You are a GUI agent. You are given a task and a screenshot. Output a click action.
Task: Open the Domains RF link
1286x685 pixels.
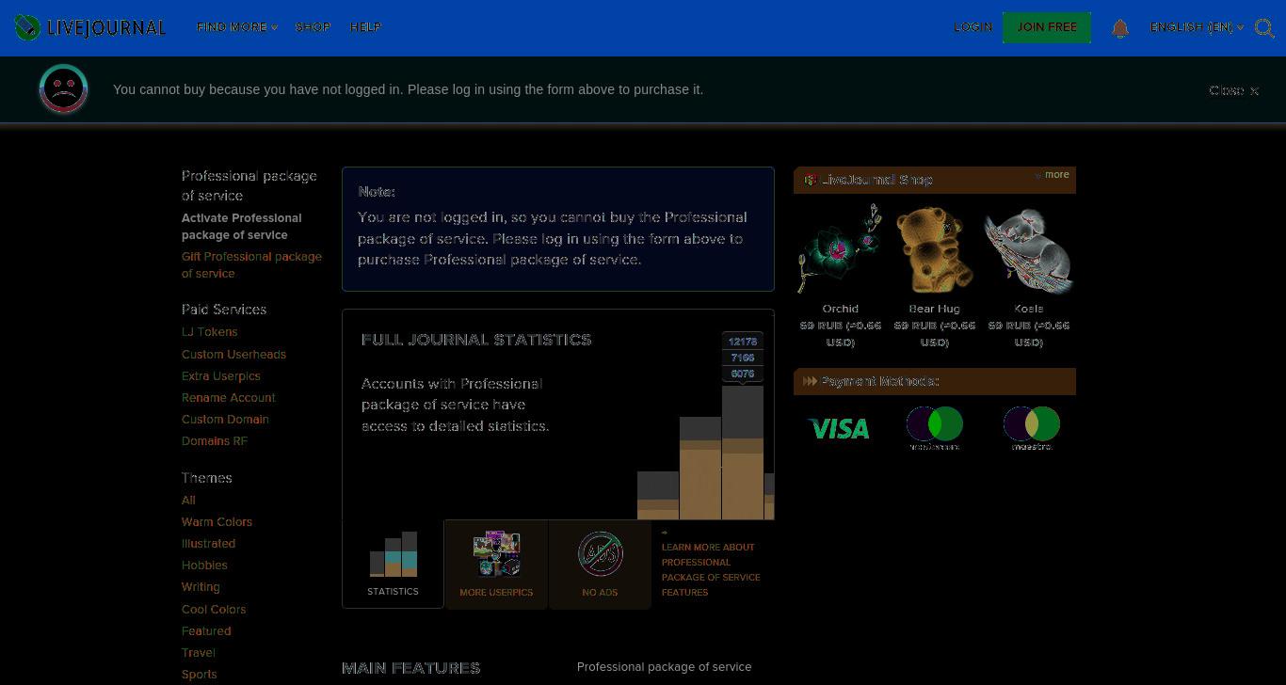pos(215,441)
